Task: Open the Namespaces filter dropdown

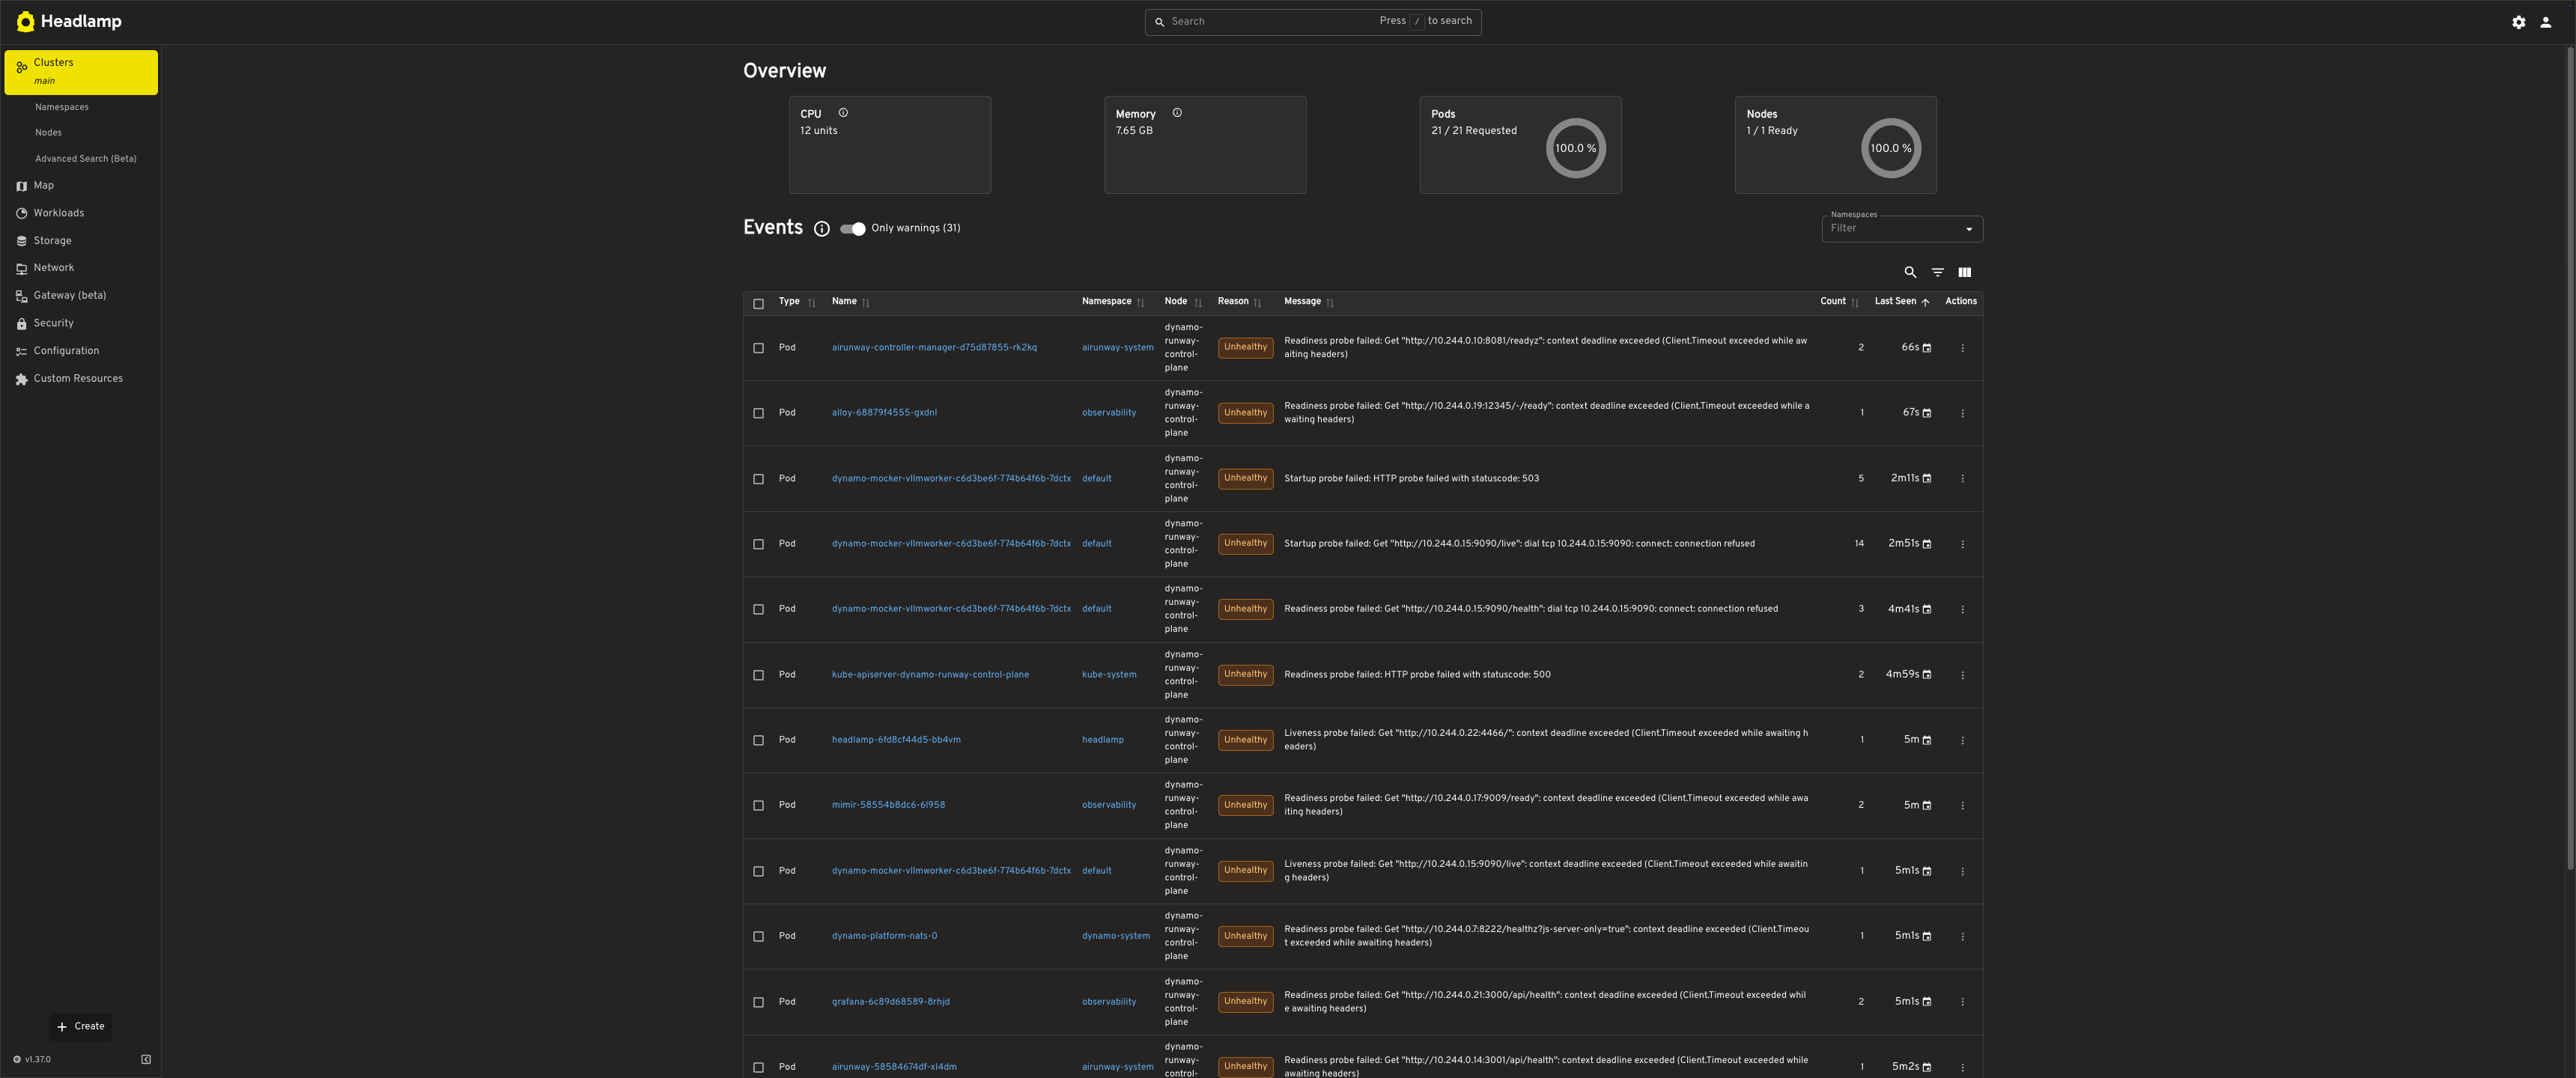Action: tap(1902, 229)
